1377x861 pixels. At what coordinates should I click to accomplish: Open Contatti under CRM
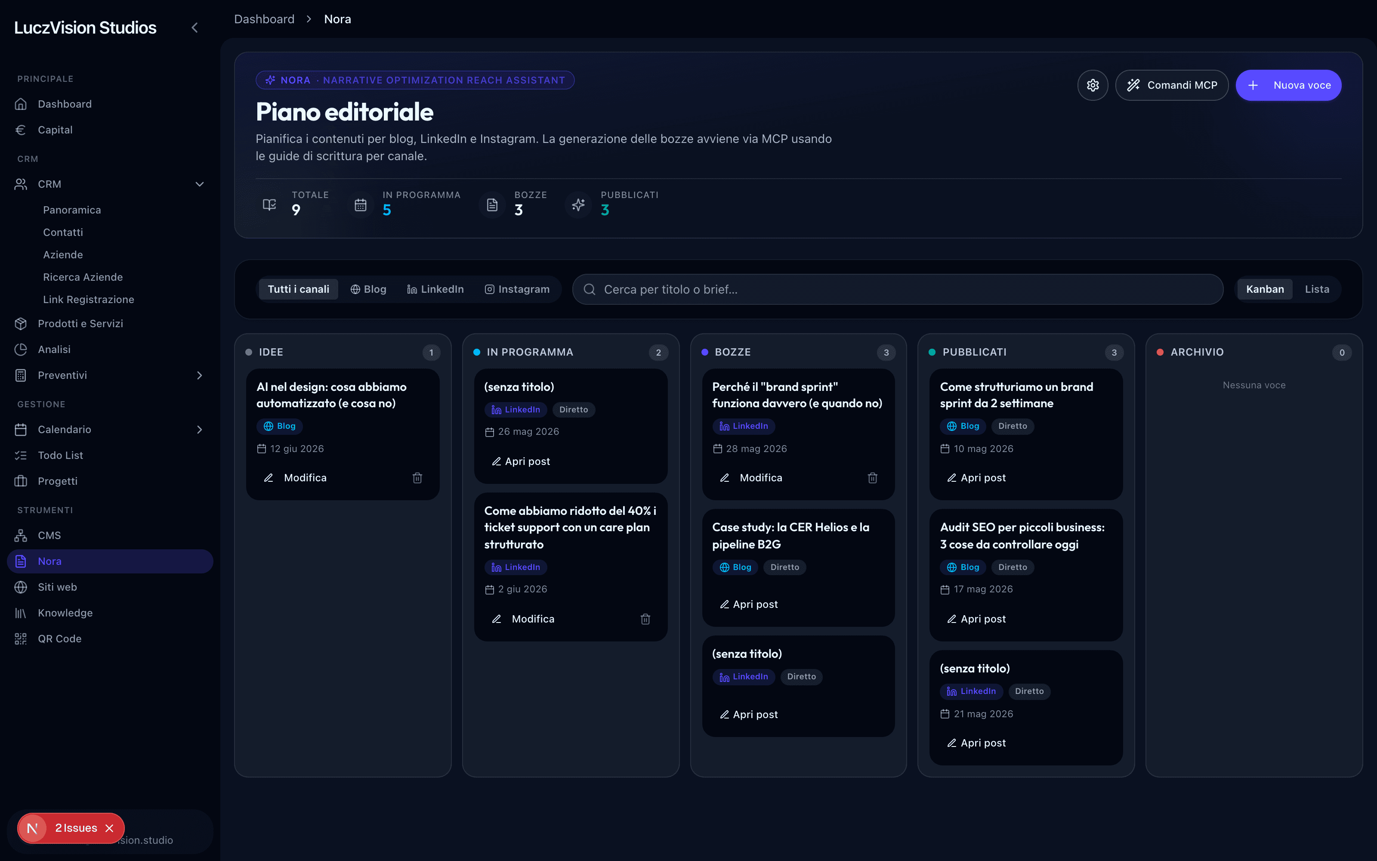click(63, 232)
